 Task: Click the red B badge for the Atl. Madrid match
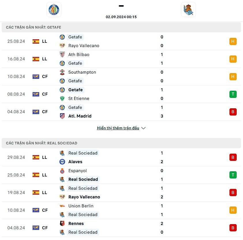tap(233, 112)
